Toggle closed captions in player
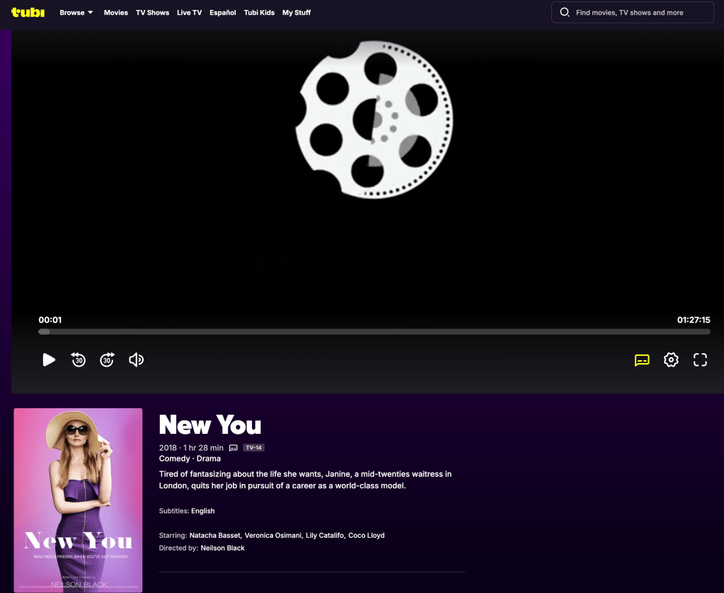This screenshot has height=593, width=724. pos(642,359)
